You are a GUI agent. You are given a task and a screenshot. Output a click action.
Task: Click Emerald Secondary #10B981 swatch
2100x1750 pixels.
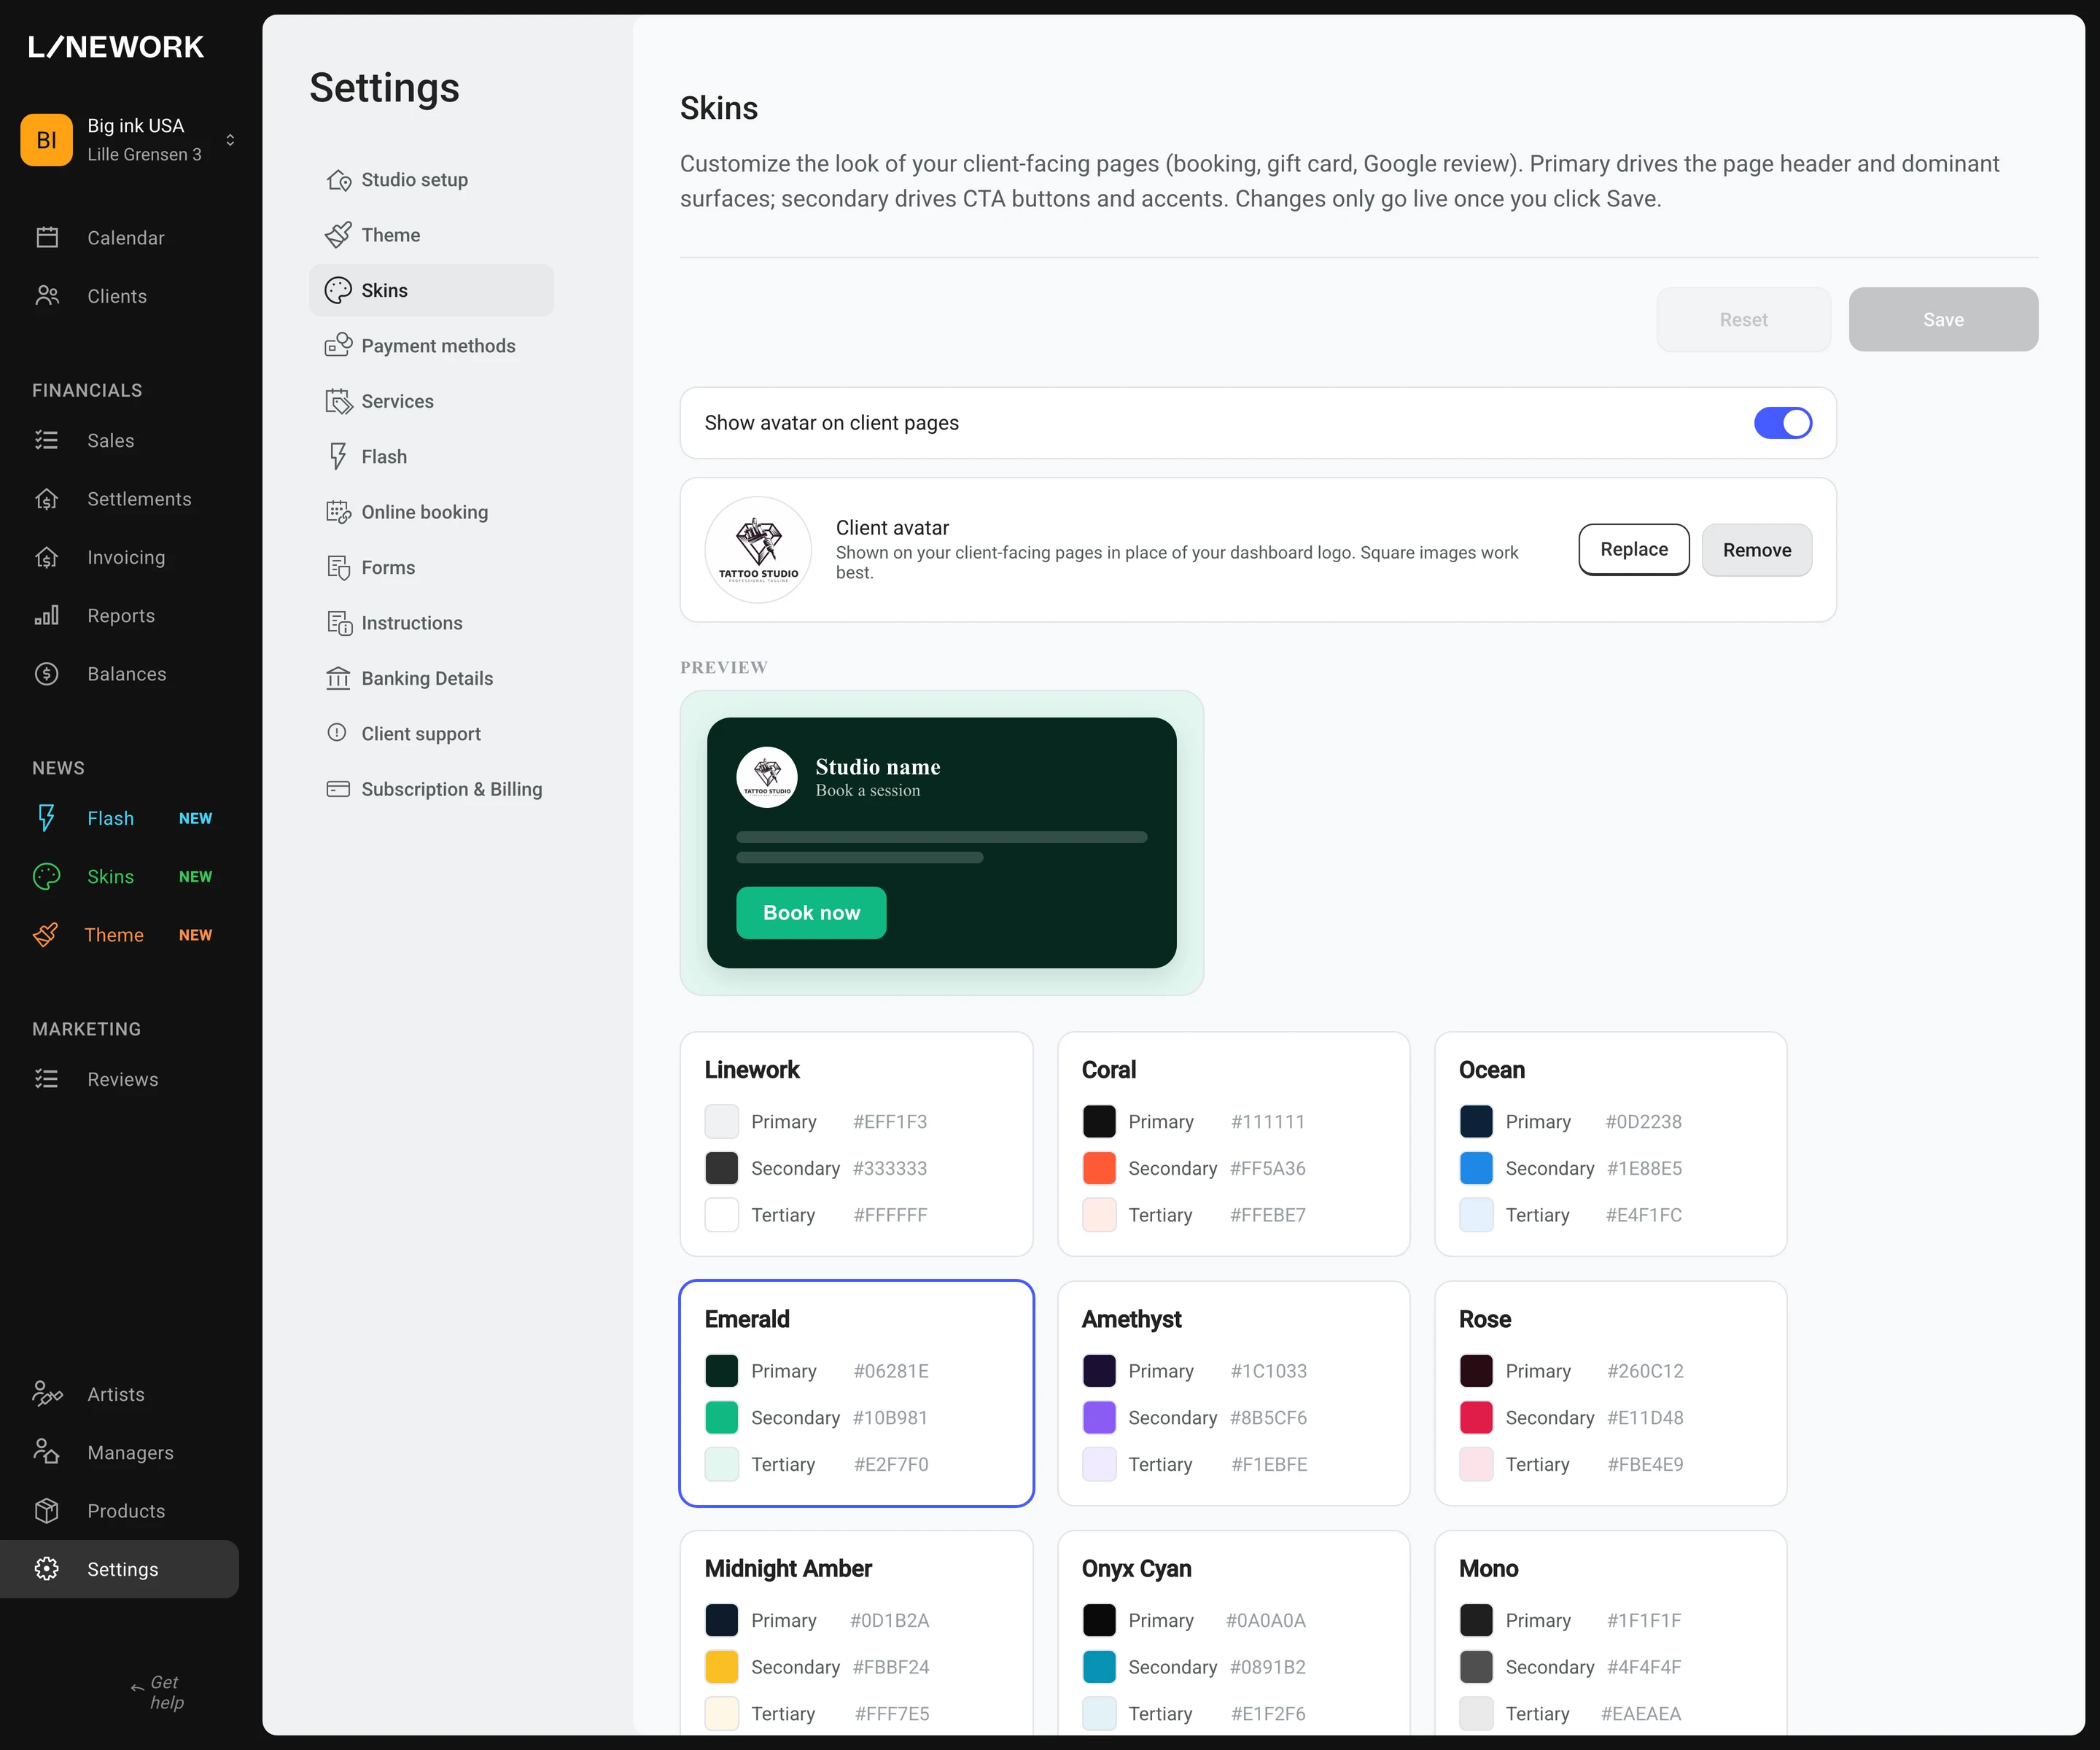722,1418
